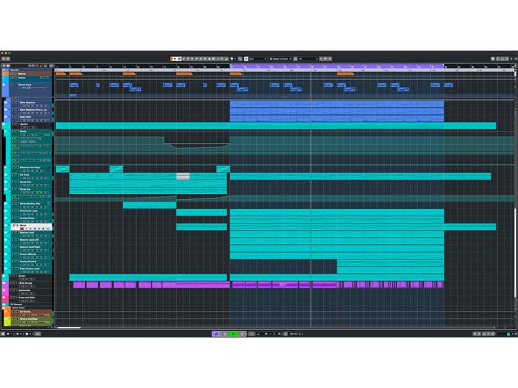Image resolution: width=518 pixels, height=388 pixels.
Task: Mute the Nova track
Action: tap(12, 225)
